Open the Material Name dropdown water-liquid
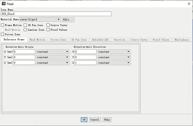193x126 pixels. (40, 20)
